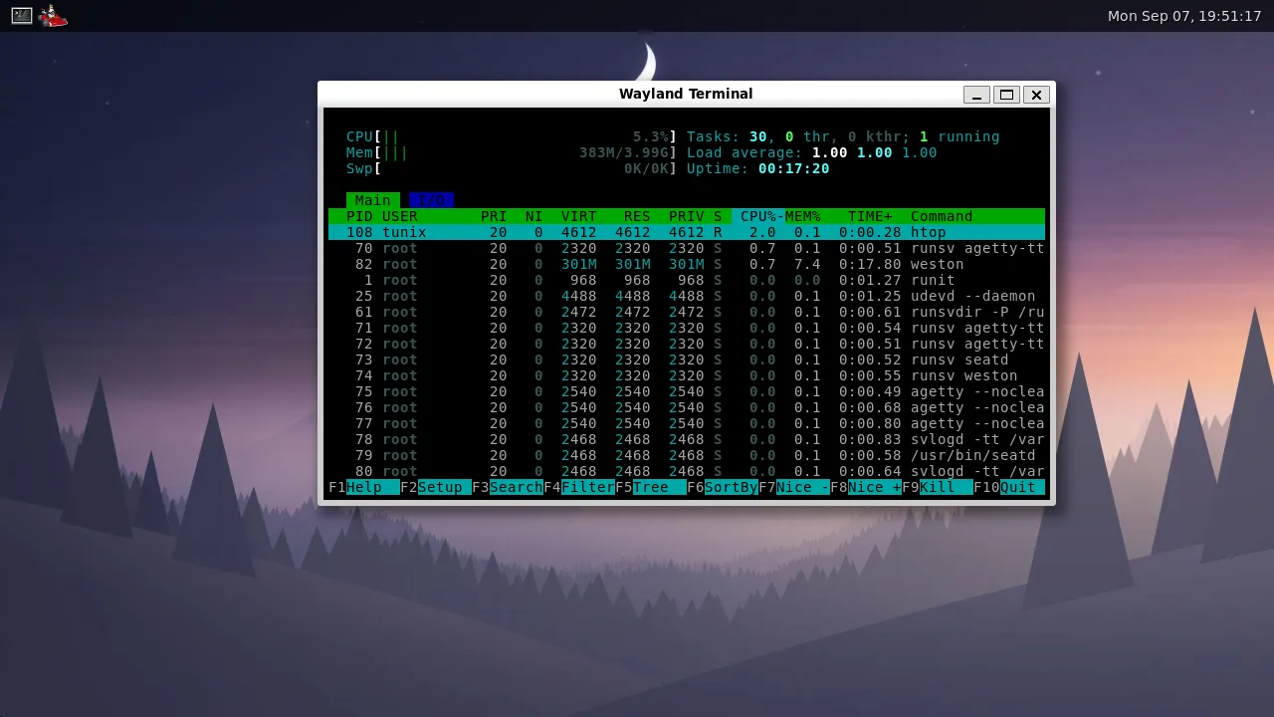Image resolution: width=1274 pixels, height=717 pixels.
Task: Click the clock in the top panel
Action: pos(1184,16)
